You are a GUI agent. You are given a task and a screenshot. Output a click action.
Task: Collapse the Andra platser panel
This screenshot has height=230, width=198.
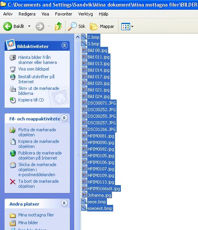pos(64,203)
